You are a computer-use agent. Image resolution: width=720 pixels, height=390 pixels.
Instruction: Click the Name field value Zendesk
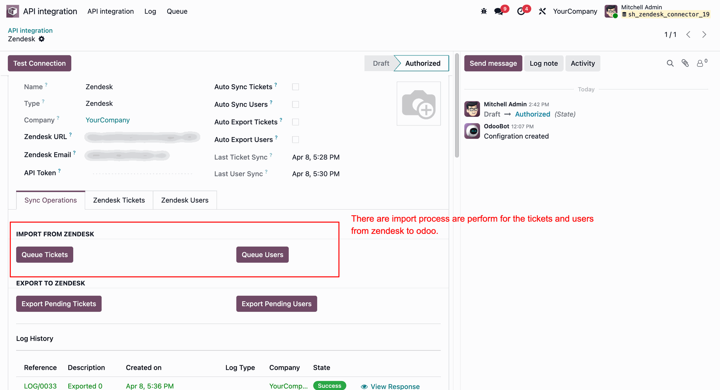99,87
